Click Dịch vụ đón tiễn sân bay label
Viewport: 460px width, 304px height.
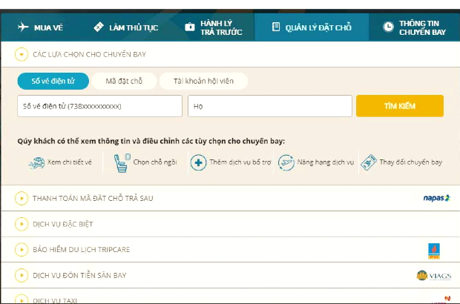(x=79, y=276)
